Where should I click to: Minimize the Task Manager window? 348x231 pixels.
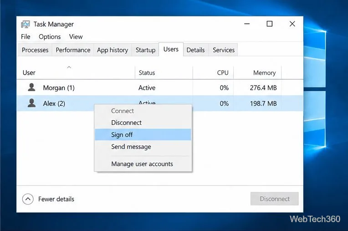[247, 24]
